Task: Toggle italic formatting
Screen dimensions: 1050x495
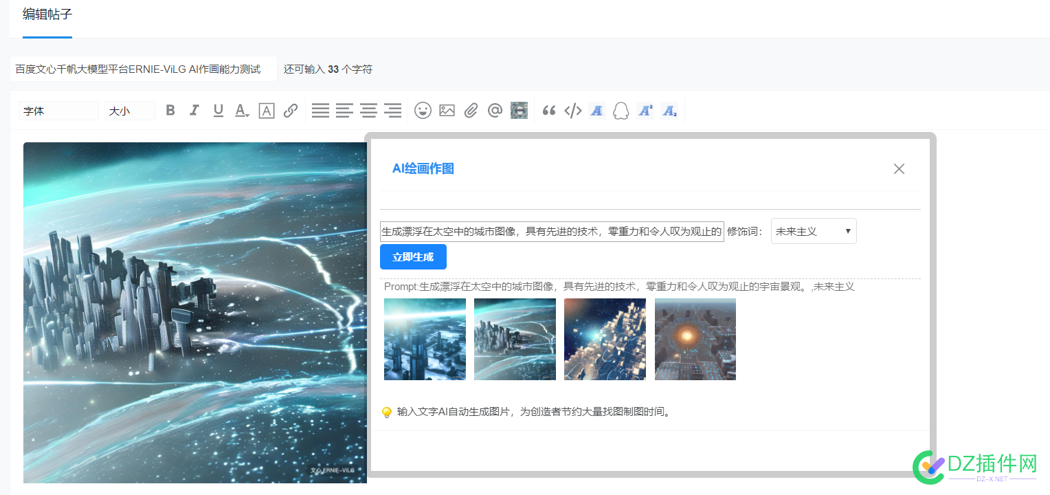Action: (x=194, y=111)
